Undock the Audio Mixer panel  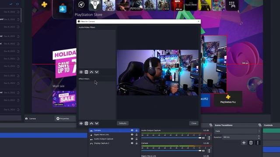pos(211,125)
